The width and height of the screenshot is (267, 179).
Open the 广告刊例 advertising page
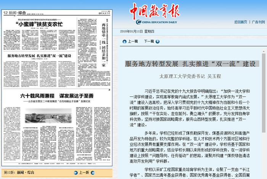258,22
